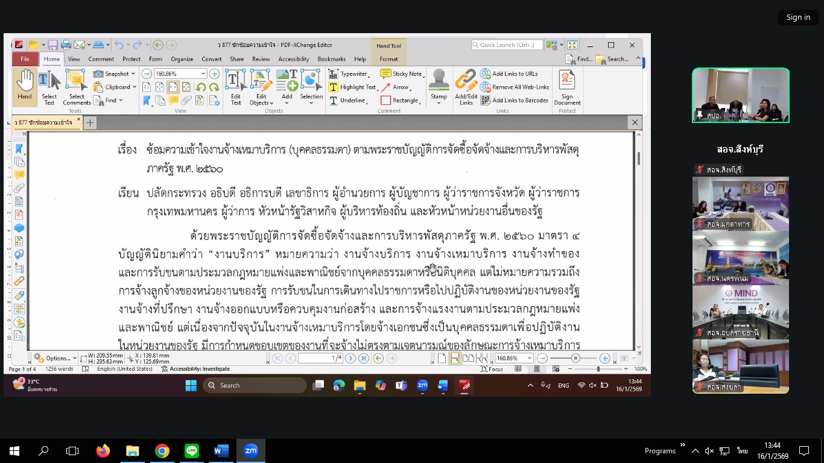Open the Edit Text tool
824x463 pixels.
(235, 86)
